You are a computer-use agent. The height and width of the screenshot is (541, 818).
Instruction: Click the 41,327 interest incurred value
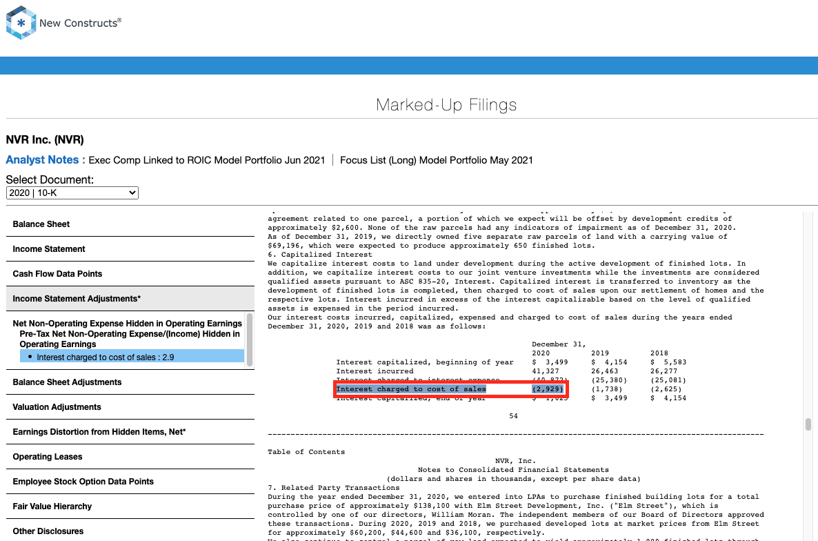(545, 371)
